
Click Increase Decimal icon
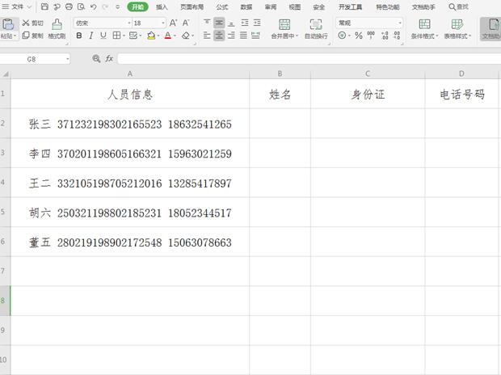[x=385, y=36]
